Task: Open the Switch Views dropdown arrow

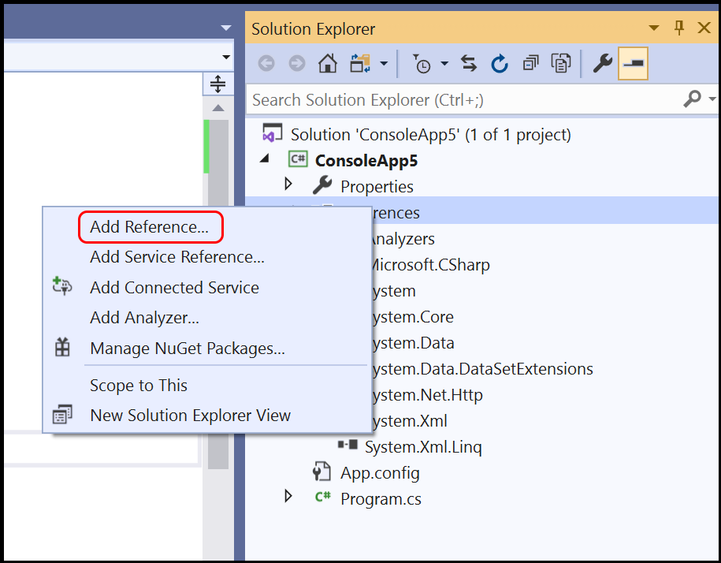Action: [x=383, y=62]
